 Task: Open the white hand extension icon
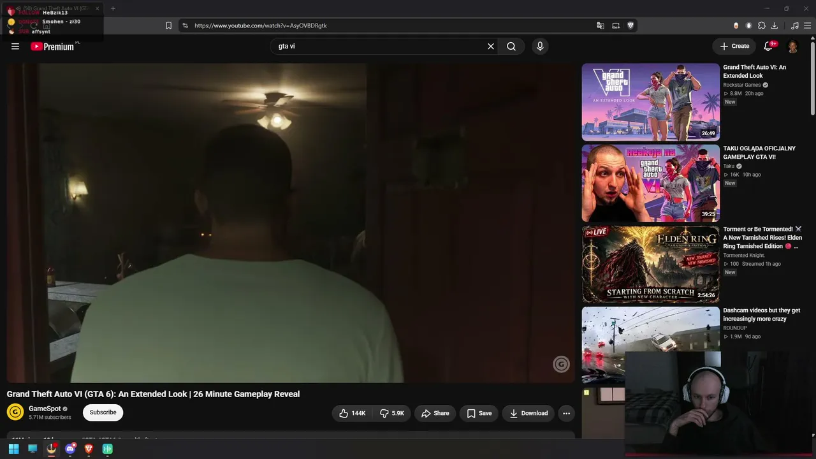click(x=748, y=25)
